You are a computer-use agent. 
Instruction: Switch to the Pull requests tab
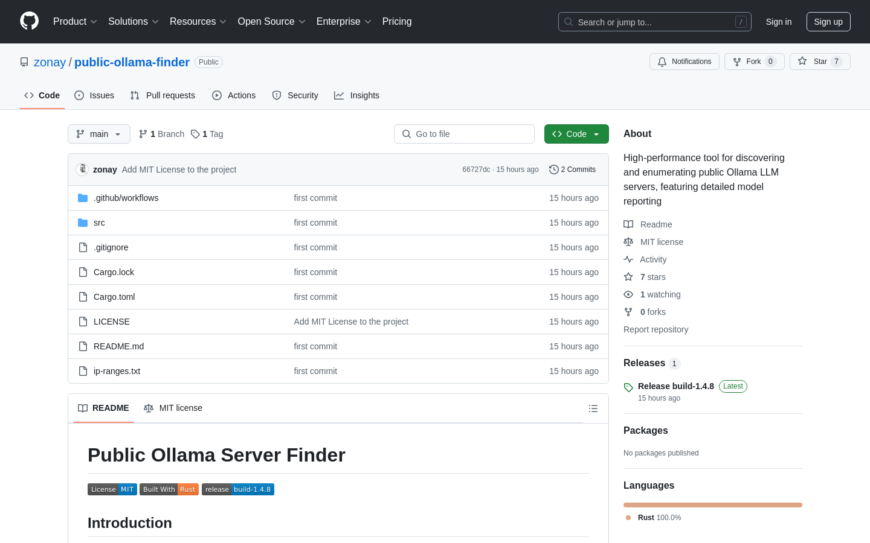point(163,95)
